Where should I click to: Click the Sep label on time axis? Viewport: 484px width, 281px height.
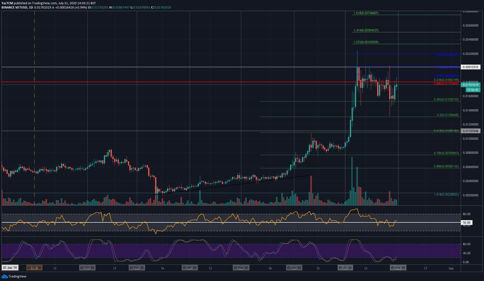click(x=451, y=268)
